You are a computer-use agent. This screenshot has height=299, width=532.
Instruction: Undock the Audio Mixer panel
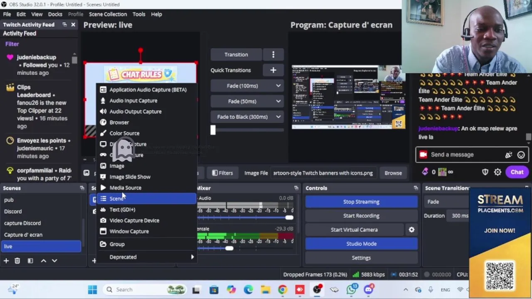pyautogui.click(x=296, y=188)
